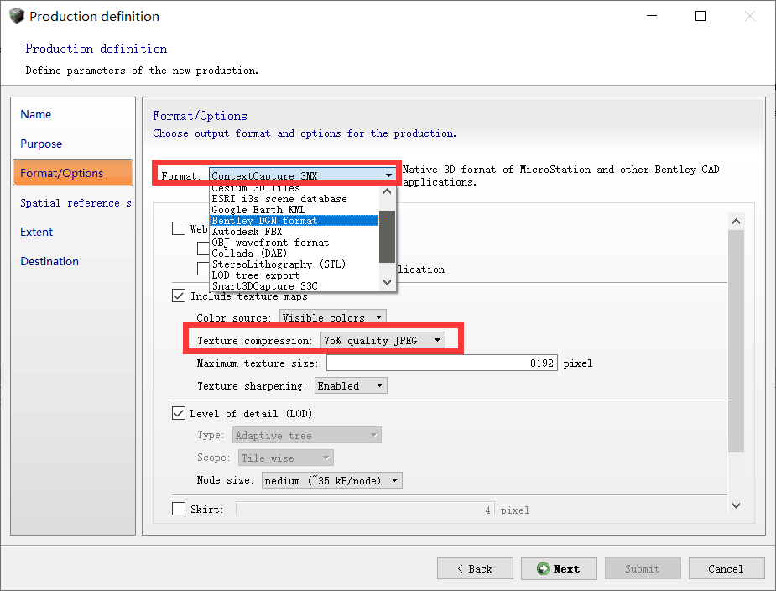The width and height of the screenshot is (776, 591).
Task: Select LOD tree export option
Action: [294, 275]
